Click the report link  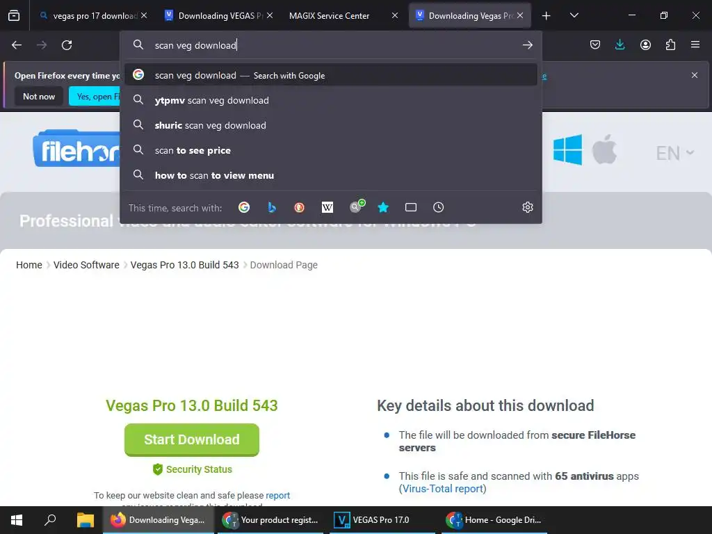(x=277, y=495)
